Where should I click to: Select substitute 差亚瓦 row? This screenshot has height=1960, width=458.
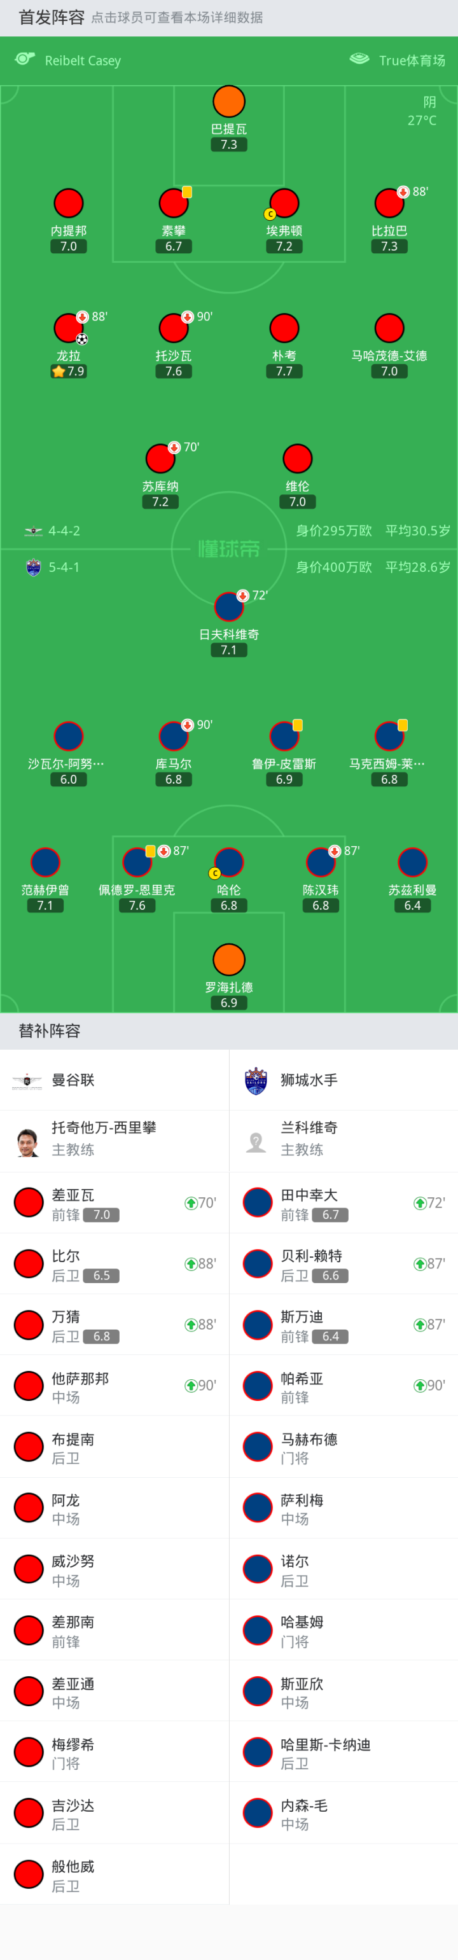tap(114, 1203)
